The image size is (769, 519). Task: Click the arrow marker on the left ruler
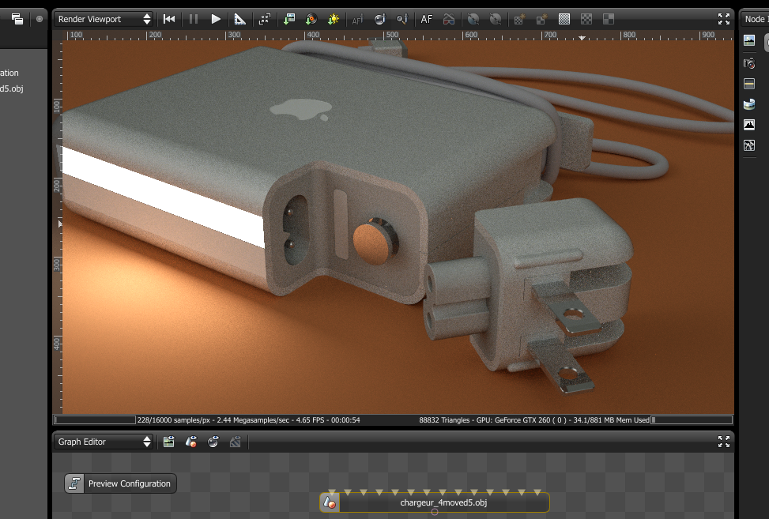[x=60, y=224]
